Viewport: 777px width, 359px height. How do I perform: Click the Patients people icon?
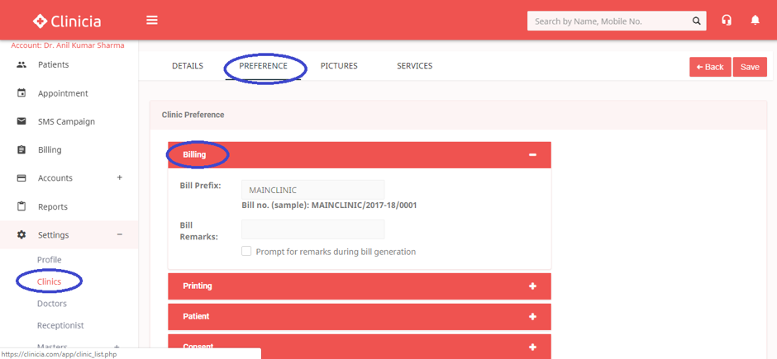21,64
